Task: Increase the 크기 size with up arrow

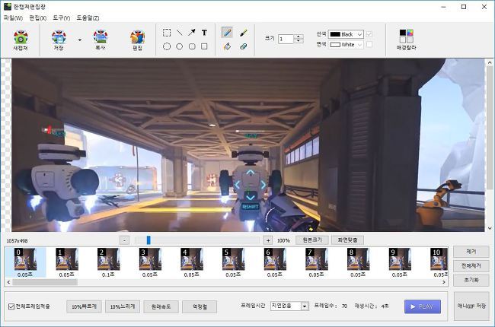Action: click(x=299, y=37)
